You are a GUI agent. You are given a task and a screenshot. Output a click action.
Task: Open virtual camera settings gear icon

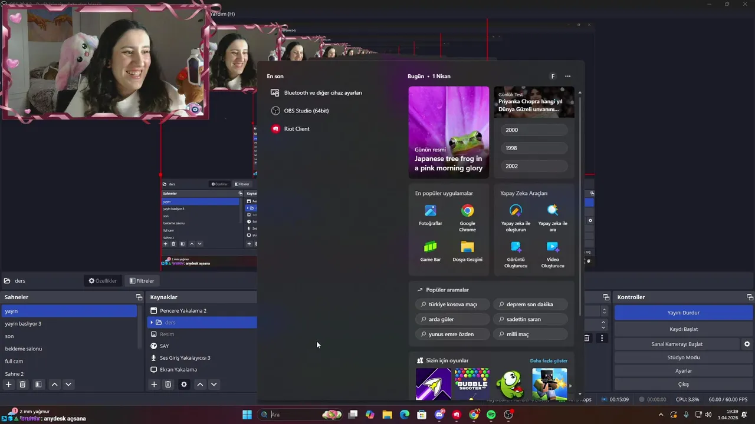tap(747, 344)
